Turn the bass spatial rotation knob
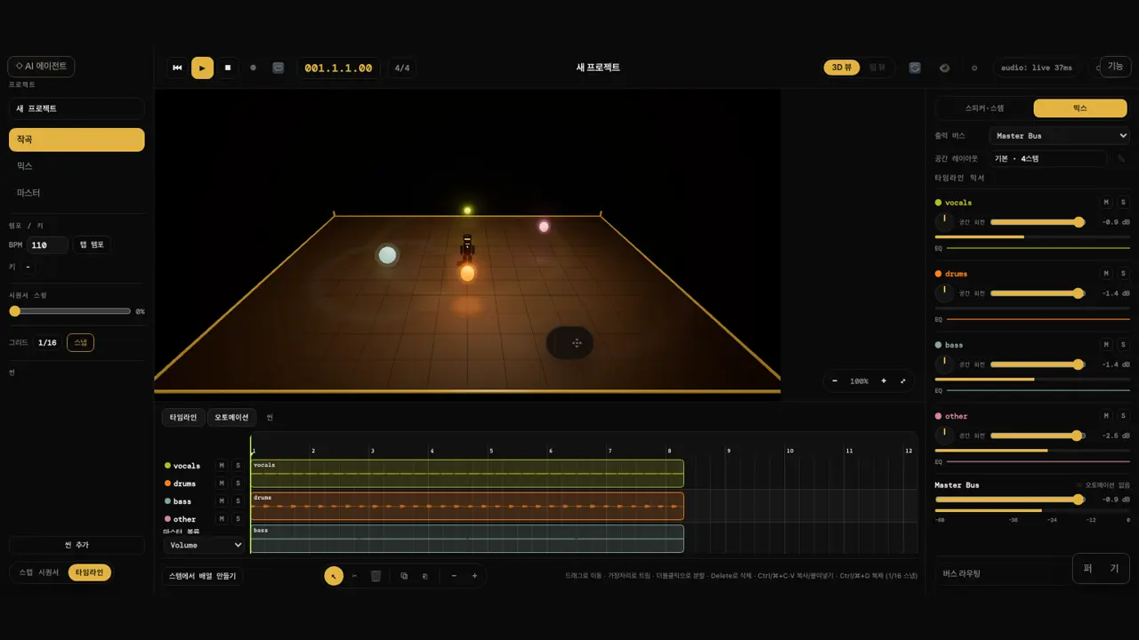The height and width of the screenshot is (640, 1139). [x=943, y=364]
